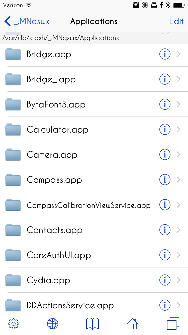Expand Contacts.app using its chevron
The image size is (188, 335).
tap(178, 230)
